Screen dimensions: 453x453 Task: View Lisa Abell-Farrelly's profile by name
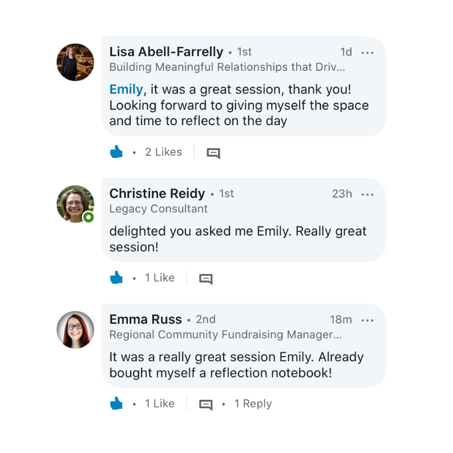[166, 52]
